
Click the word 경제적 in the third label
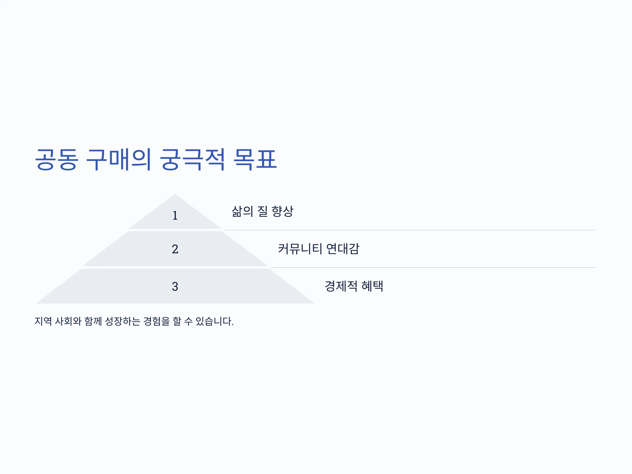point(341,286)
